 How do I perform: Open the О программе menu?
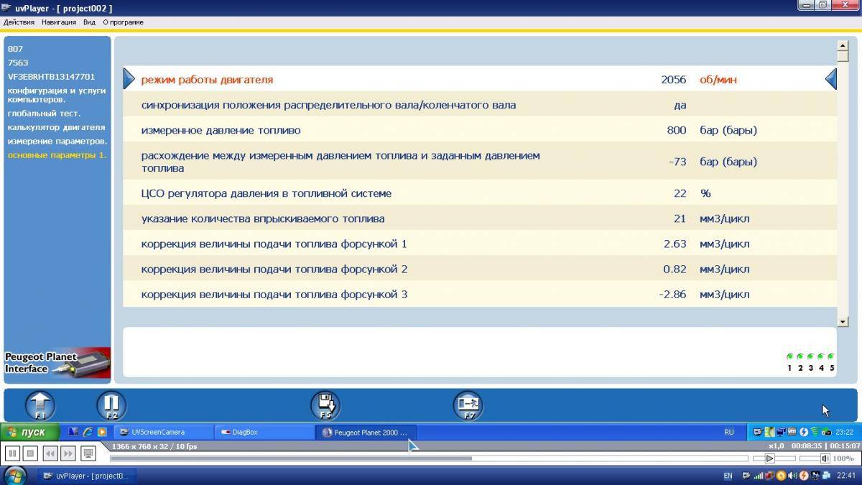(x=123, y=22)
